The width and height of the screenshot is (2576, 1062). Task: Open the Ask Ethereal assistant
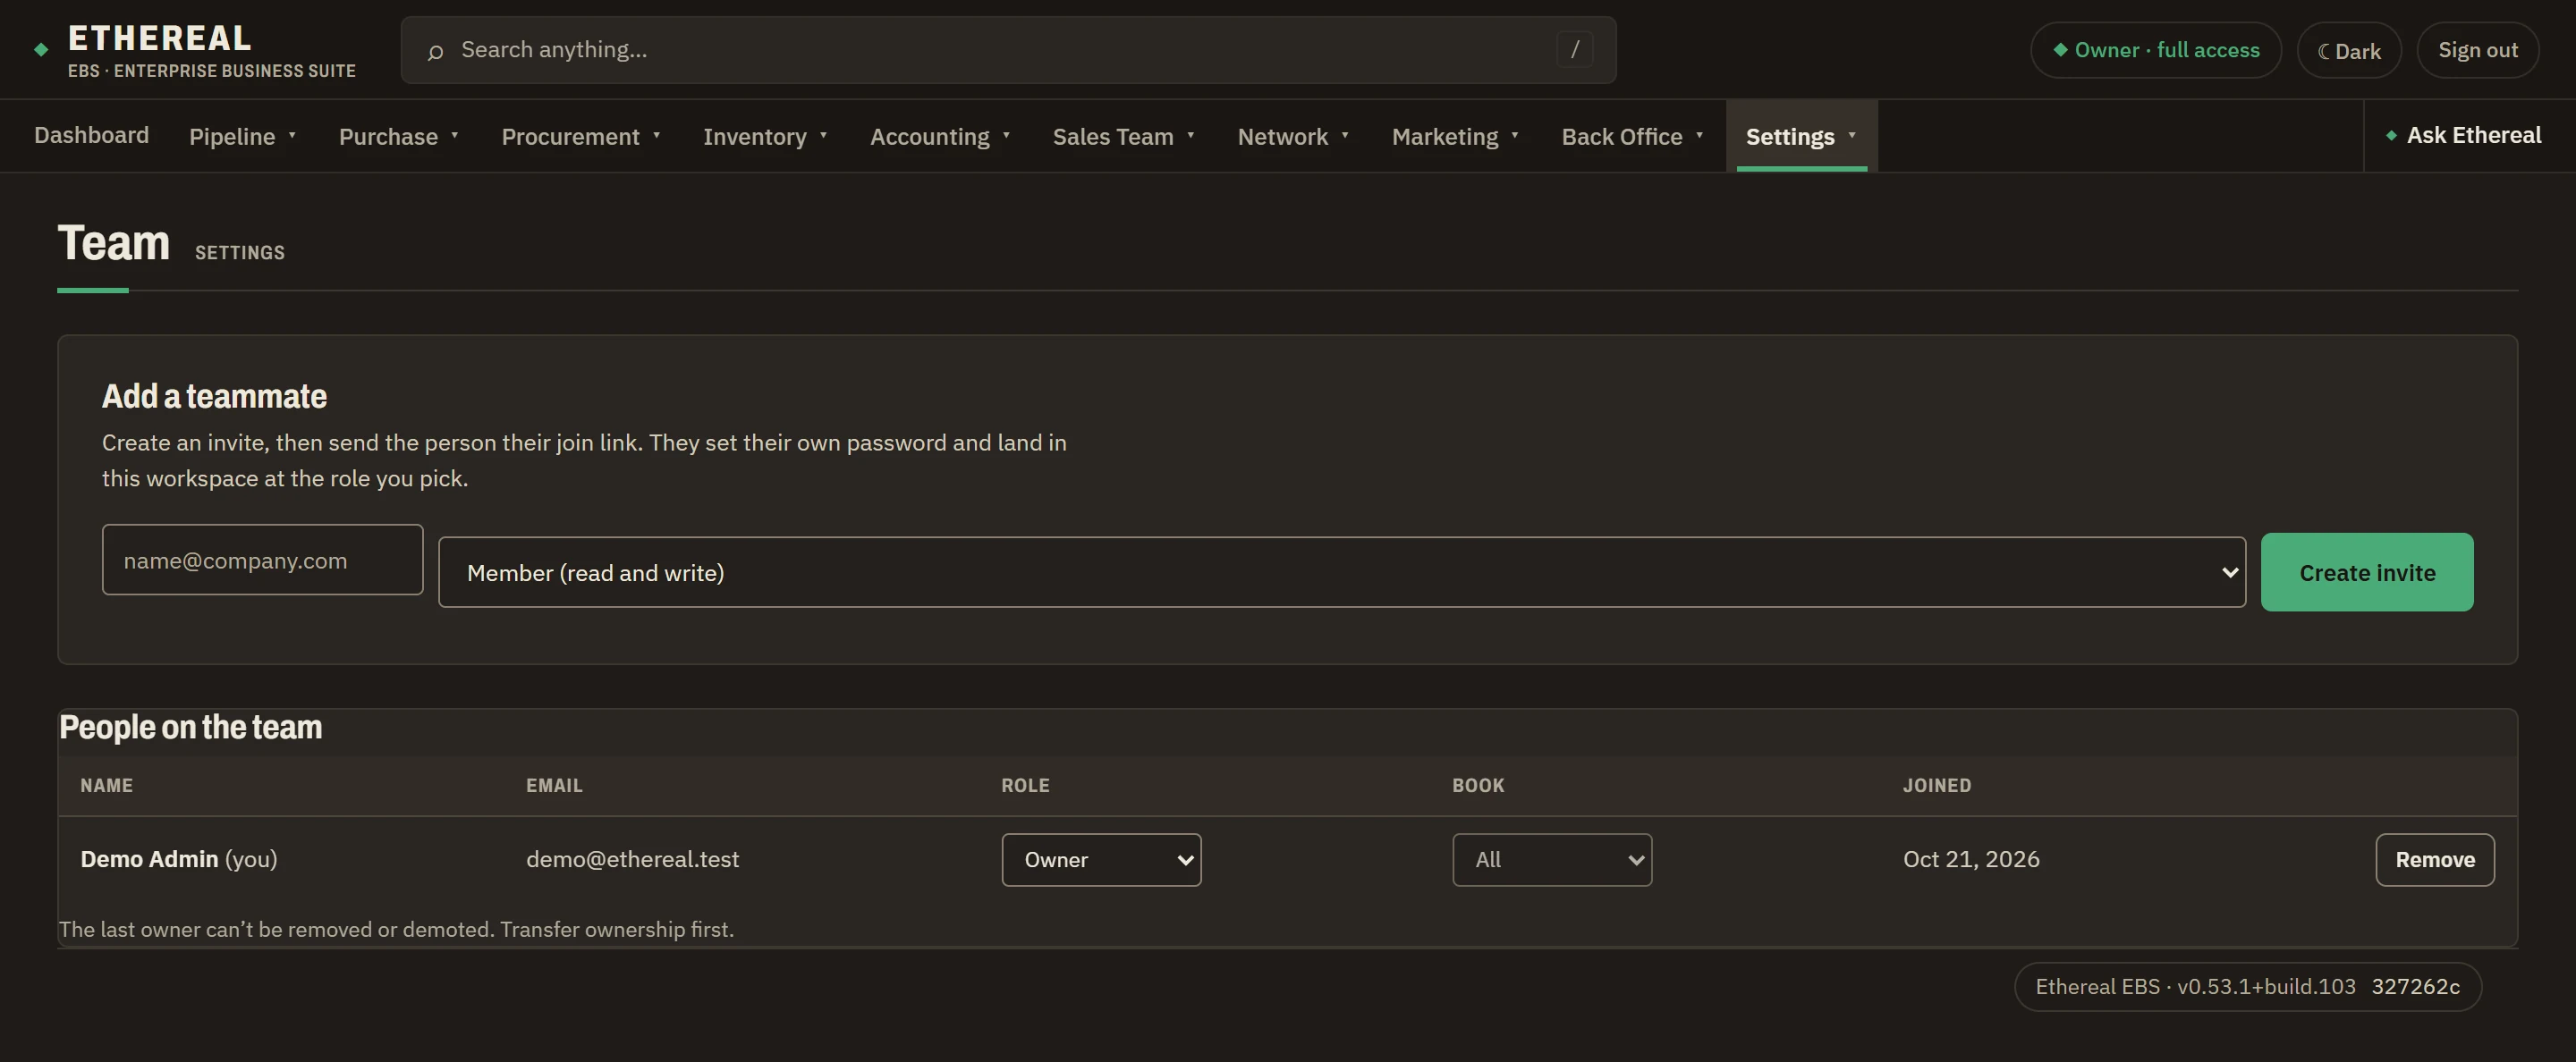[2463, 135]
